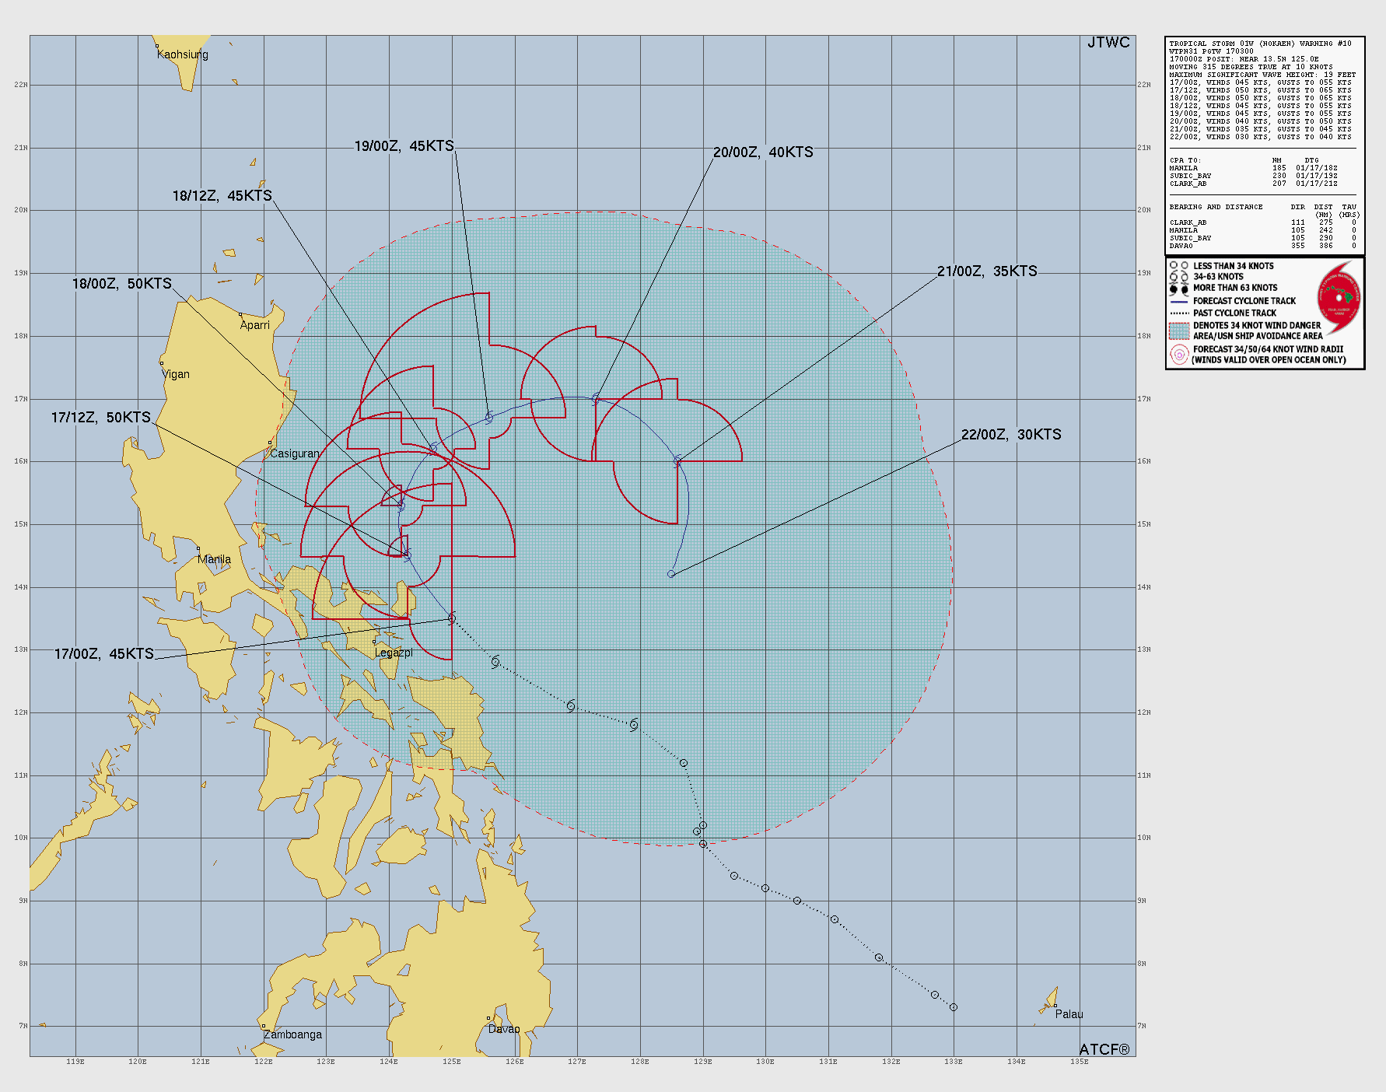Screen dimensions: 1386x1092
Task: Click the Joint Typhoon Warning Center logo
Action: click(1339, 297)
